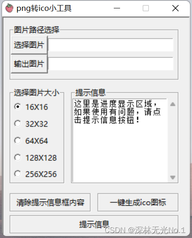This screenshot has width=192, height=238.
Task: Close the png转ico小工具 window
Action: click(x=175, y=8)
